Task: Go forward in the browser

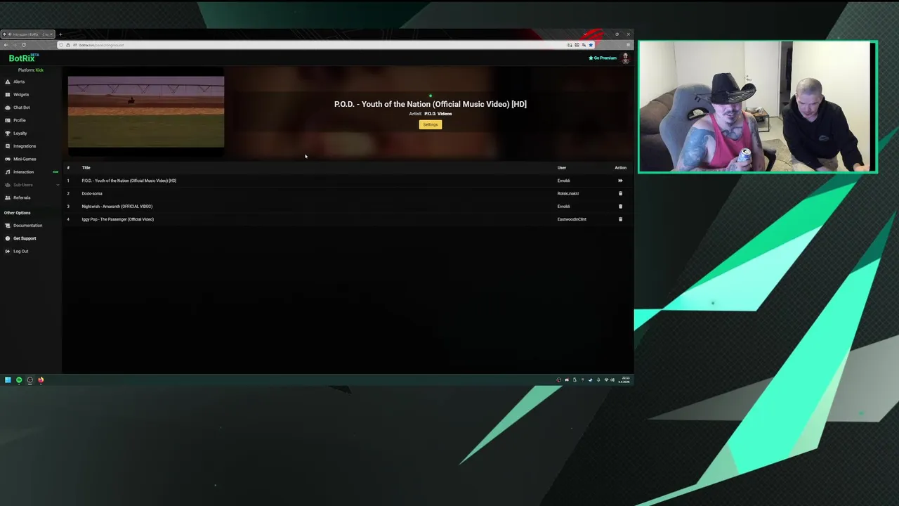Action: pos(15,45)
